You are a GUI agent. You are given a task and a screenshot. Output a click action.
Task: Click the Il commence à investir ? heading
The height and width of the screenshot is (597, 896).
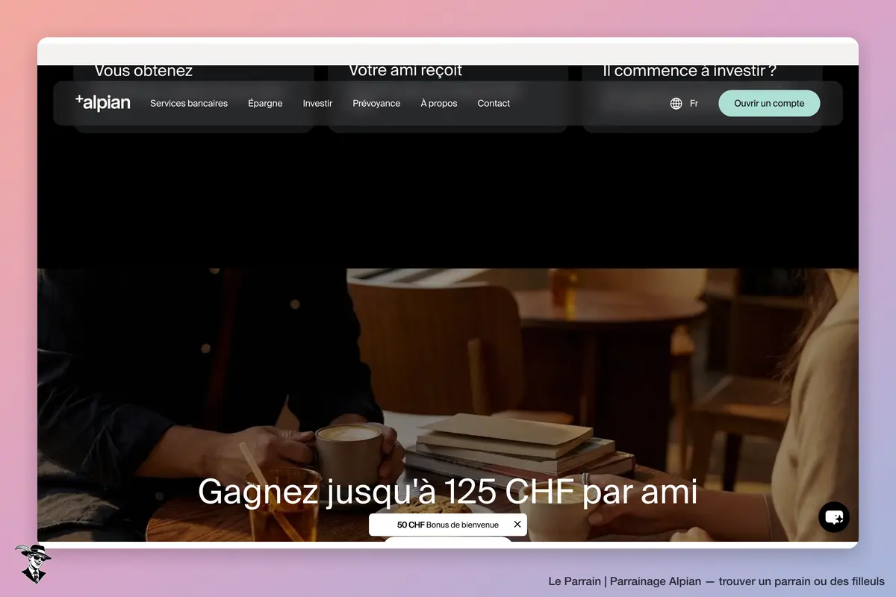click(x=690, y=71)
